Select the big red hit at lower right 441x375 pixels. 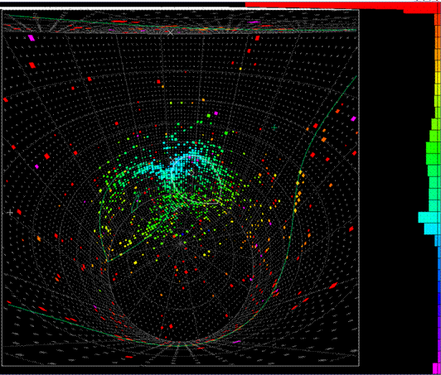click(333, 286)
